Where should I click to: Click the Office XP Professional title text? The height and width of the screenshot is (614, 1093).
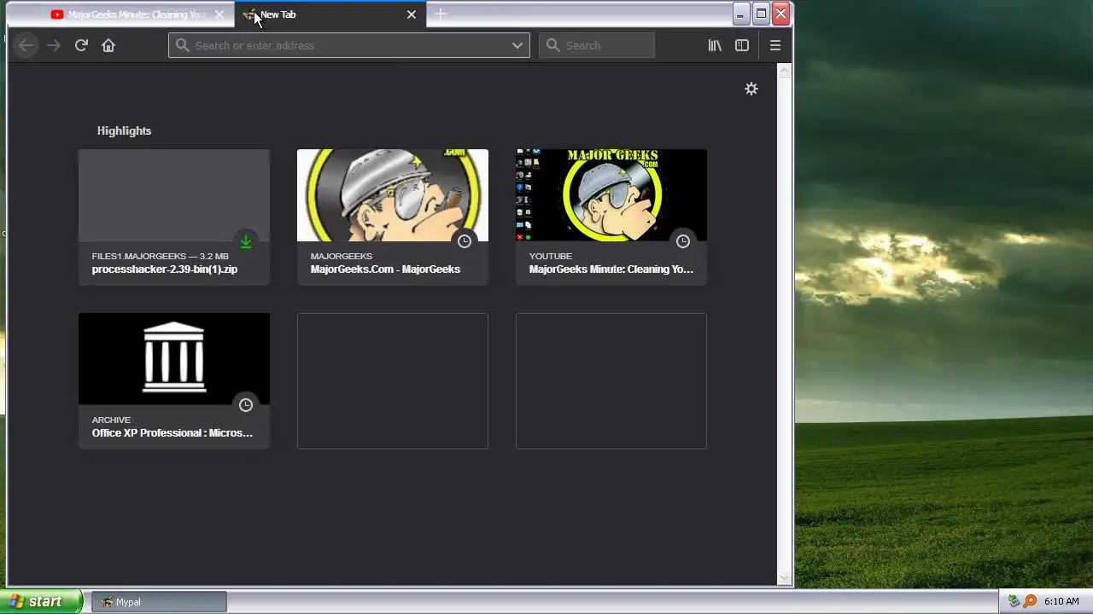tap(172, 433)
